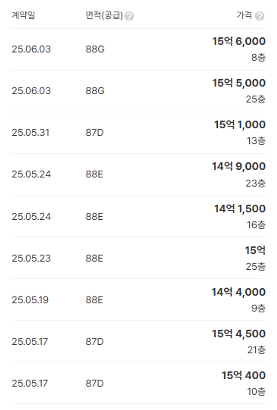Select the 88G area in the 8층 row
Image resolution: width=277 pixels, height=410 pixels.
[95, 49]
